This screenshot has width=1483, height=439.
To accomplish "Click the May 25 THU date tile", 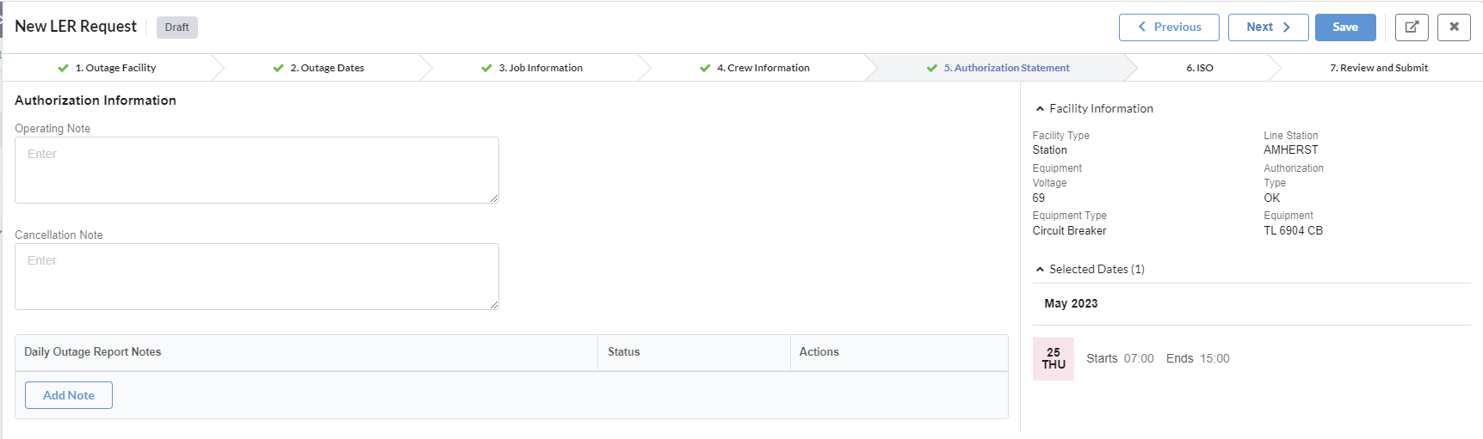I will 1053,358.
